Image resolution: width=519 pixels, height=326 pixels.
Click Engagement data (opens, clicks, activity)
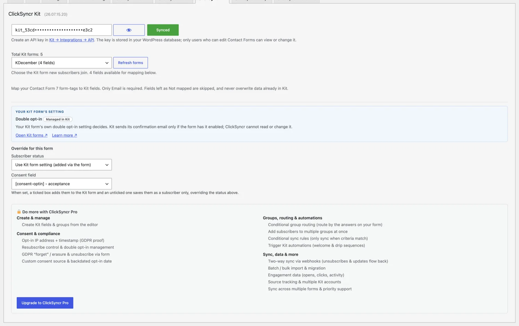(x=306, y=275)
